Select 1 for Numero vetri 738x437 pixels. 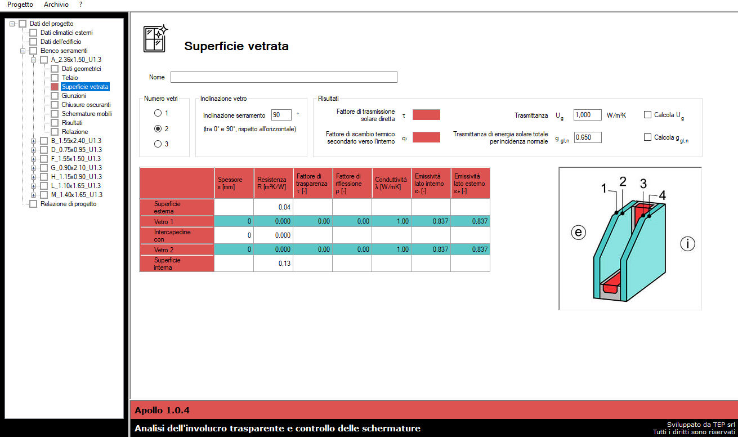click(x=158, y=113)
